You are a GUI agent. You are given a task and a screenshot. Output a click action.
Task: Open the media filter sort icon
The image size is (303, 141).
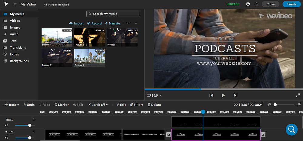pos(136,23)
